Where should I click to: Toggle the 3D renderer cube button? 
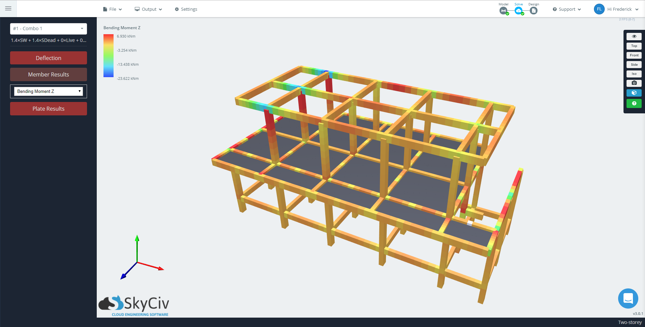point(634,93)
